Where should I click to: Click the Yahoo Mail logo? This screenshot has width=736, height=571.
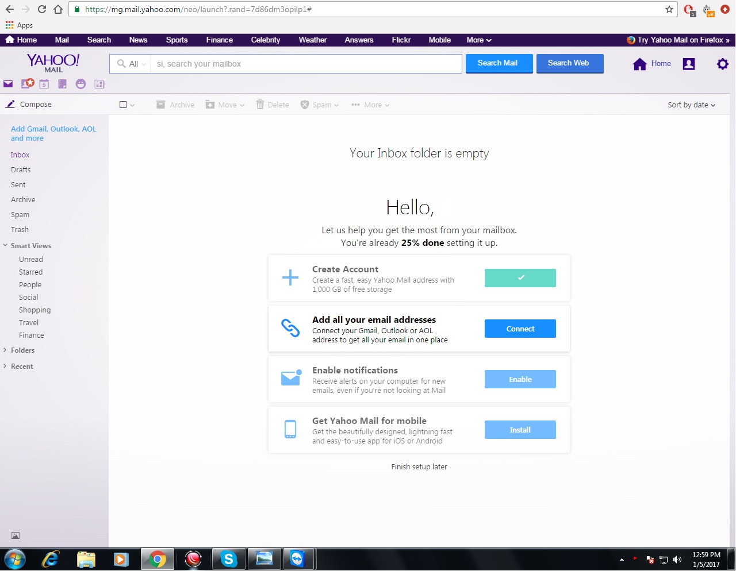[53, 63]
